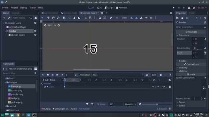209x117 pixels.
Task: Select the Ruler Mode tool
Action: pyautogui.click(x=79, y=18)
